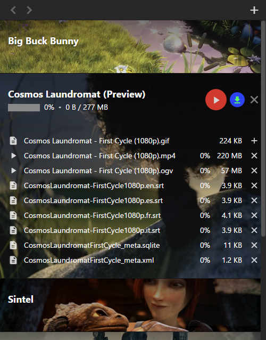This screenshot has height=340, width=266.
Task: Play the First Cycle (1080p).ogv file
Action: point(13,171)
